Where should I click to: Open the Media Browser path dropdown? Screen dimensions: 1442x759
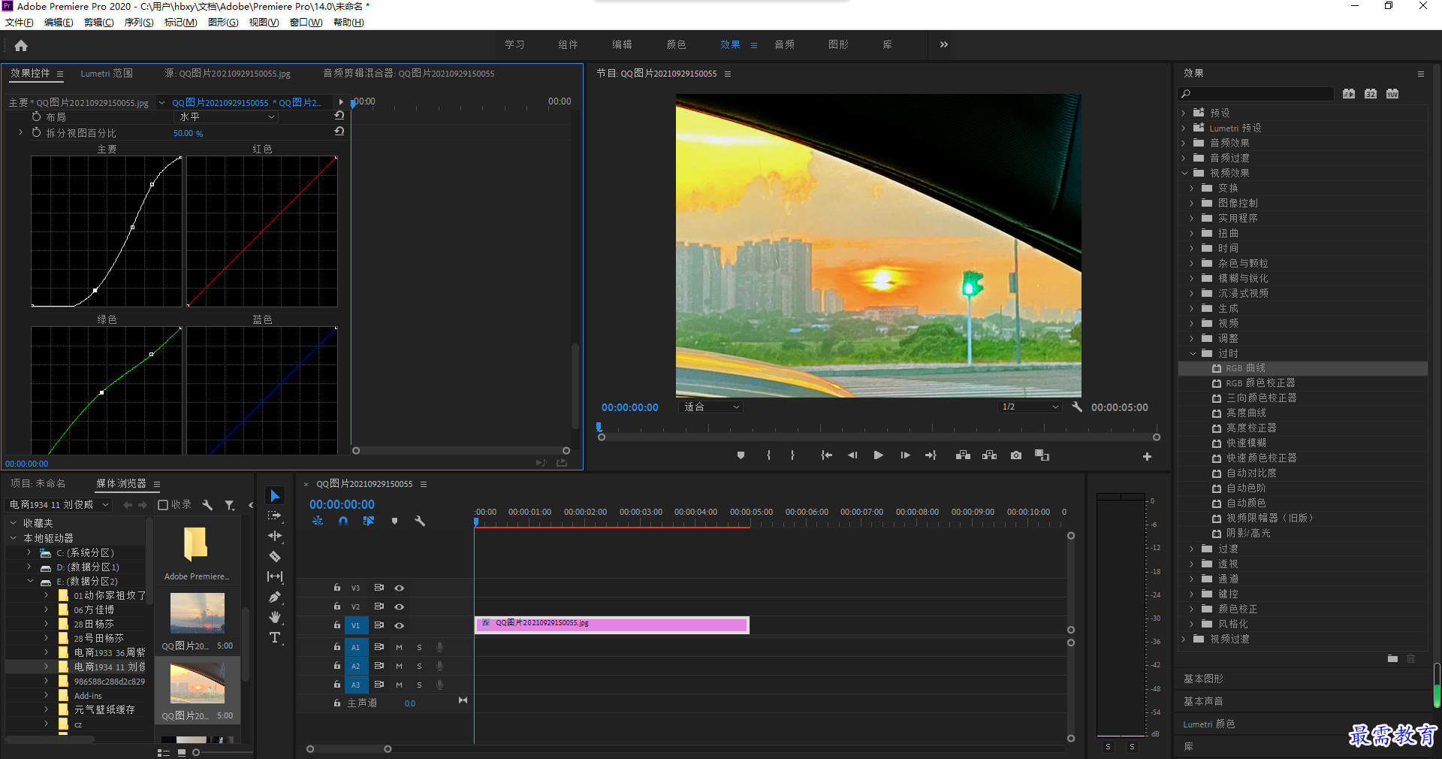[59, 505]
